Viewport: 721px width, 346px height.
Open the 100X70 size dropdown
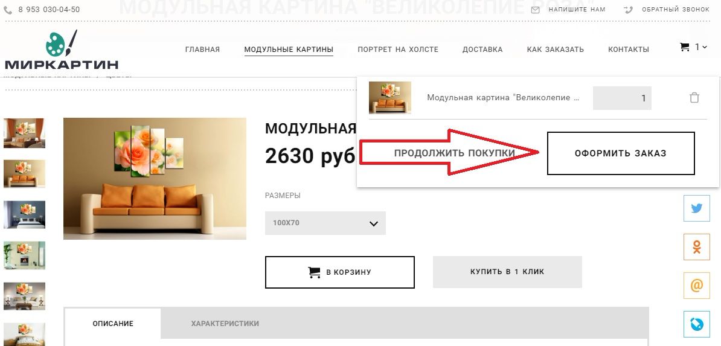click(x=325, y=223)
